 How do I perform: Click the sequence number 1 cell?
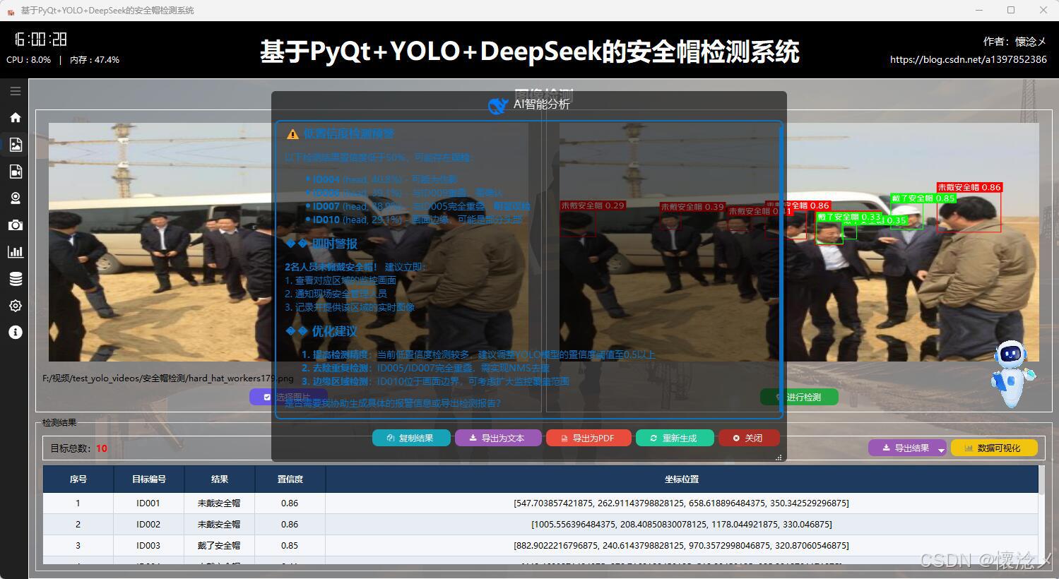[78, 503]
